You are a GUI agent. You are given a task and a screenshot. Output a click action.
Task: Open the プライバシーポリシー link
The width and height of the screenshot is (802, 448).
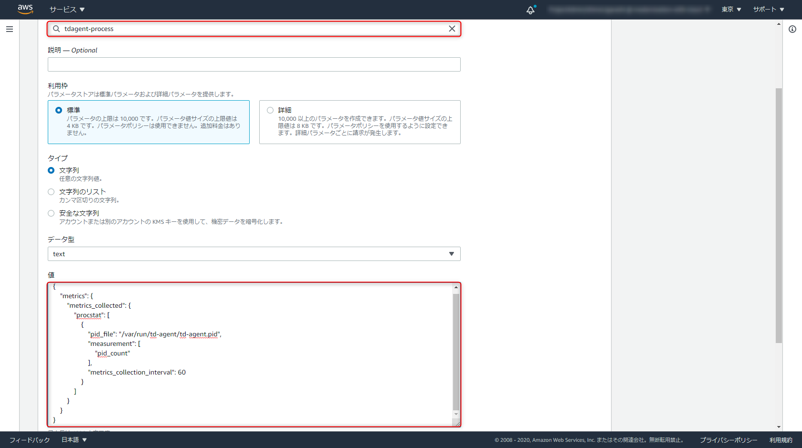coord(728,440)
